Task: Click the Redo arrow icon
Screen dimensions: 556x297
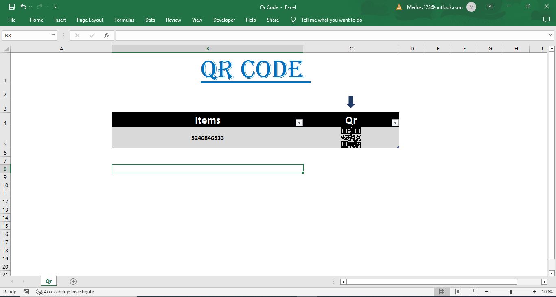Action: [x=39, y=7]
